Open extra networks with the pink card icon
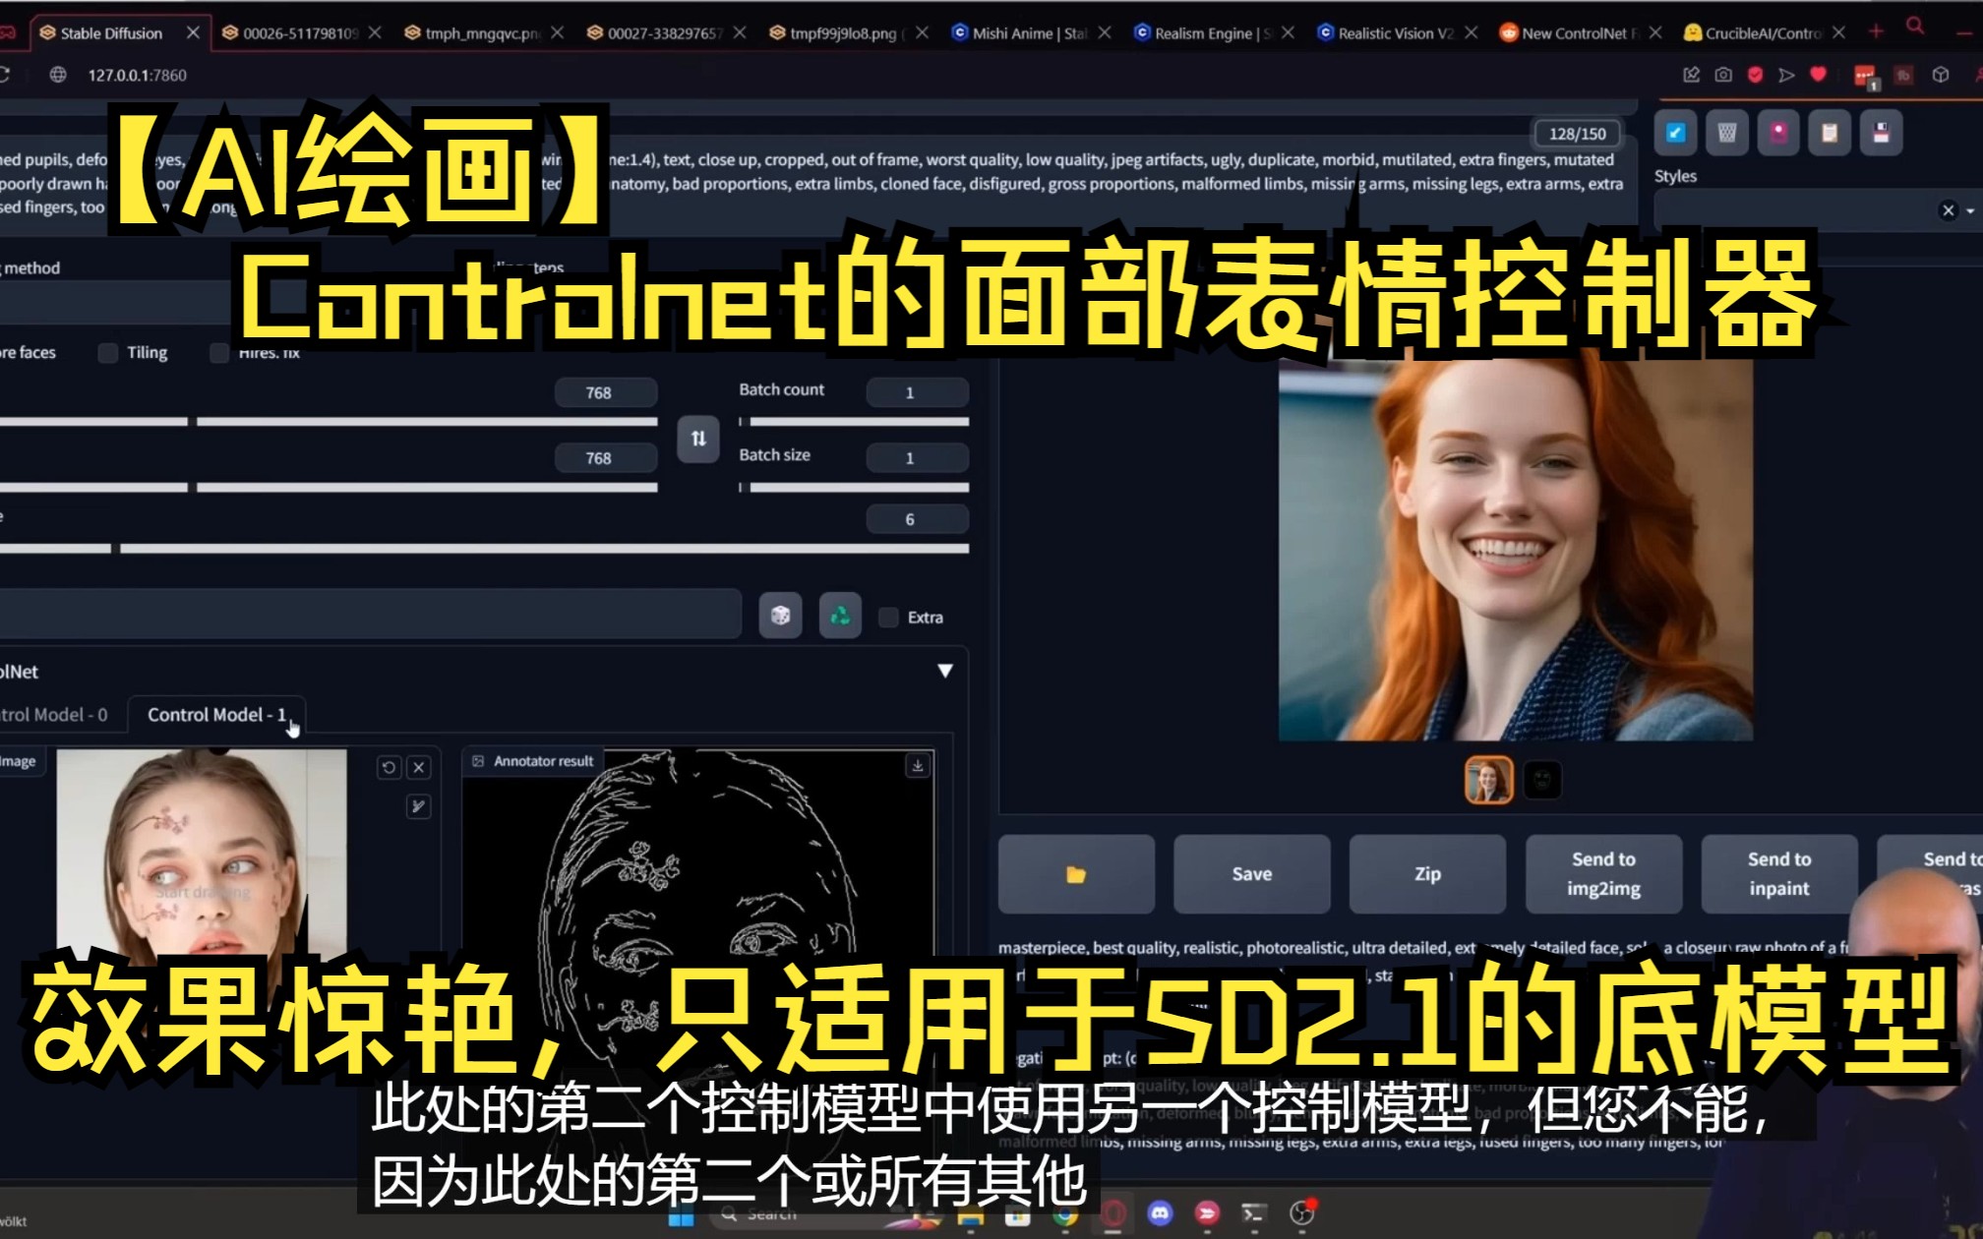The image size is (1983, 1239). click(1778, 133)
